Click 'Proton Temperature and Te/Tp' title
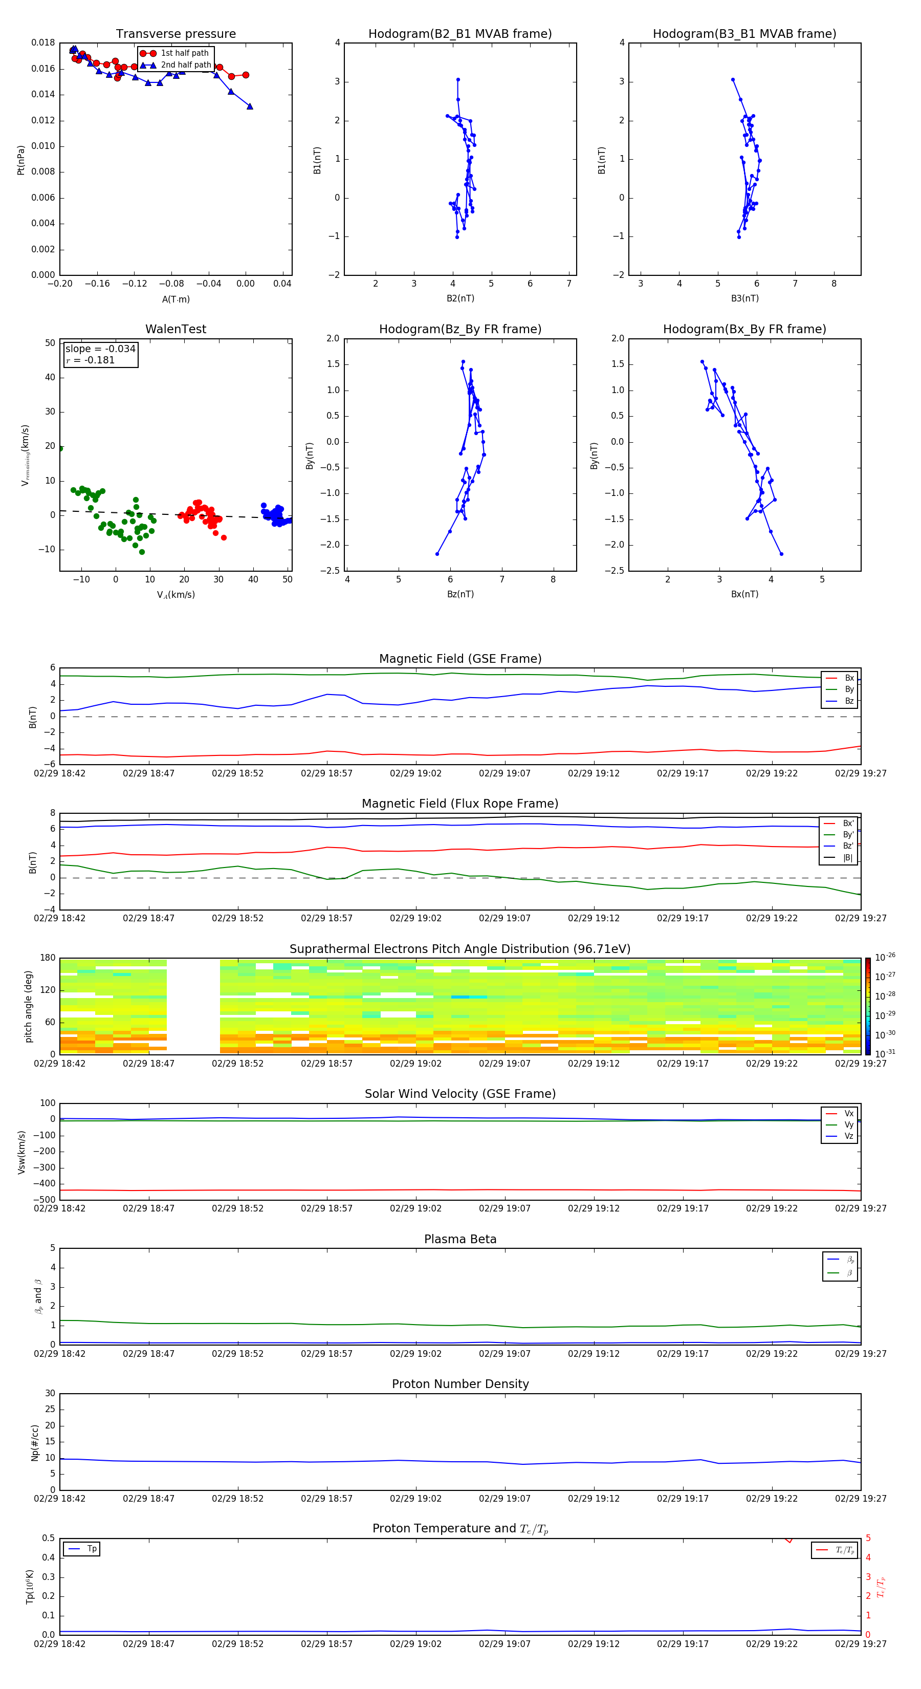This screenshot has height=1689, width=921. click(460, 1529)
